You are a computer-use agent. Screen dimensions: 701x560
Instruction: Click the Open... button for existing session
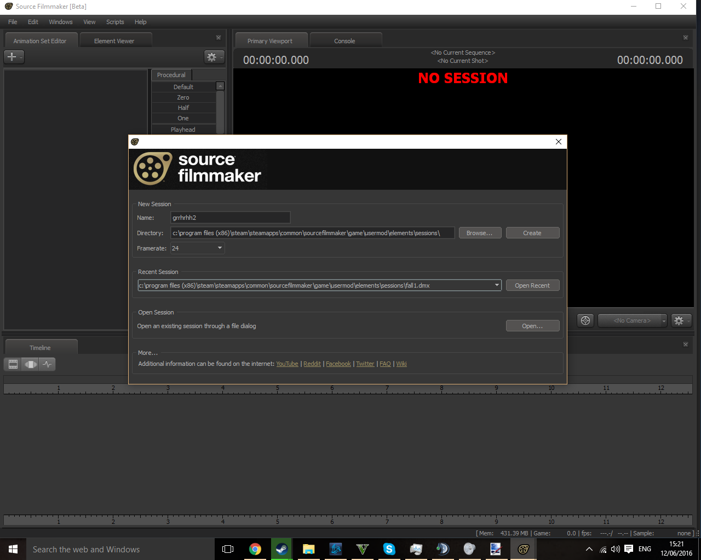pyautogui.click(x=532, y=326)
